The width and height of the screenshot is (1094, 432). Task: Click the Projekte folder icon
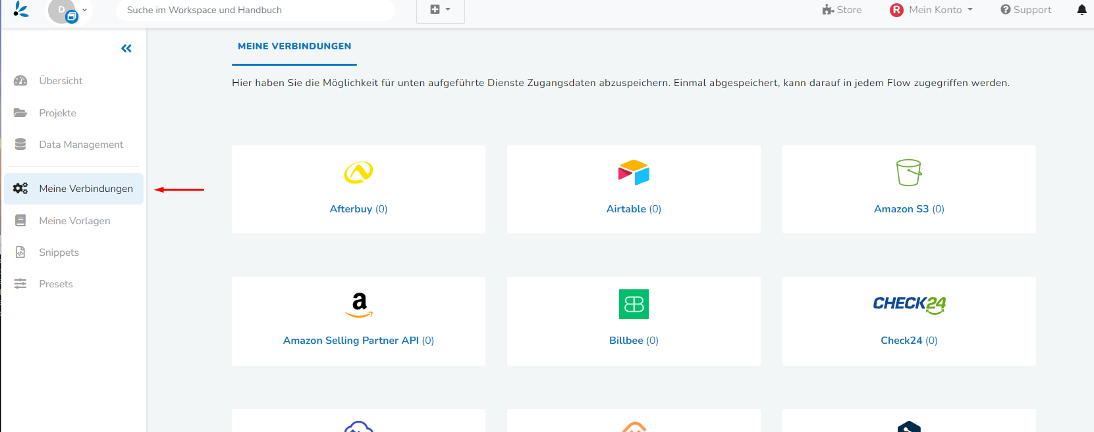(x=20, y=113)
